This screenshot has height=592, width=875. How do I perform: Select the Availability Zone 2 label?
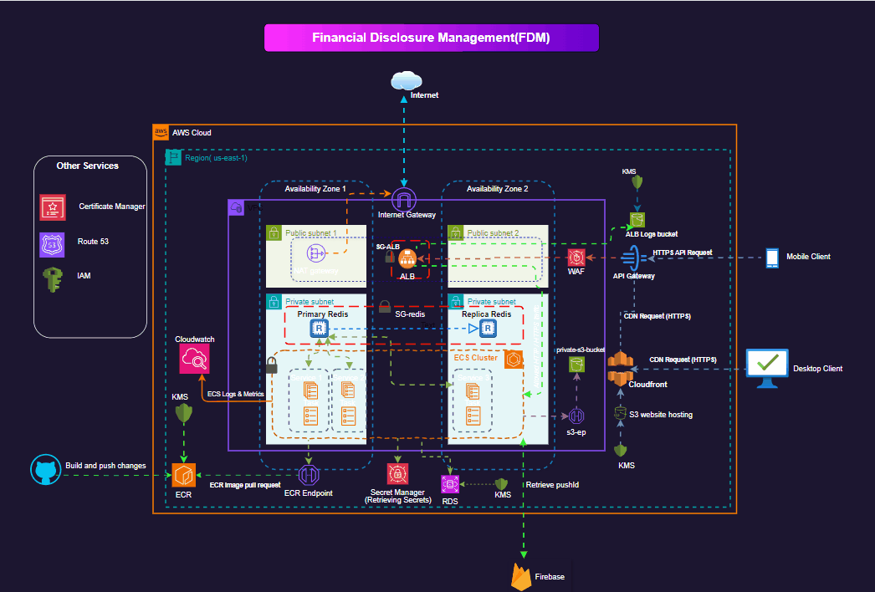tap(497, 189)
